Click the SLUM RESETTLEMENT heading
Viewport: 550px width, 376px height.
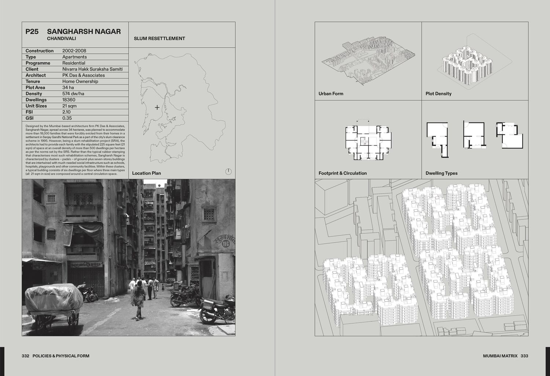pyautogui.click(x=159, y=38)
